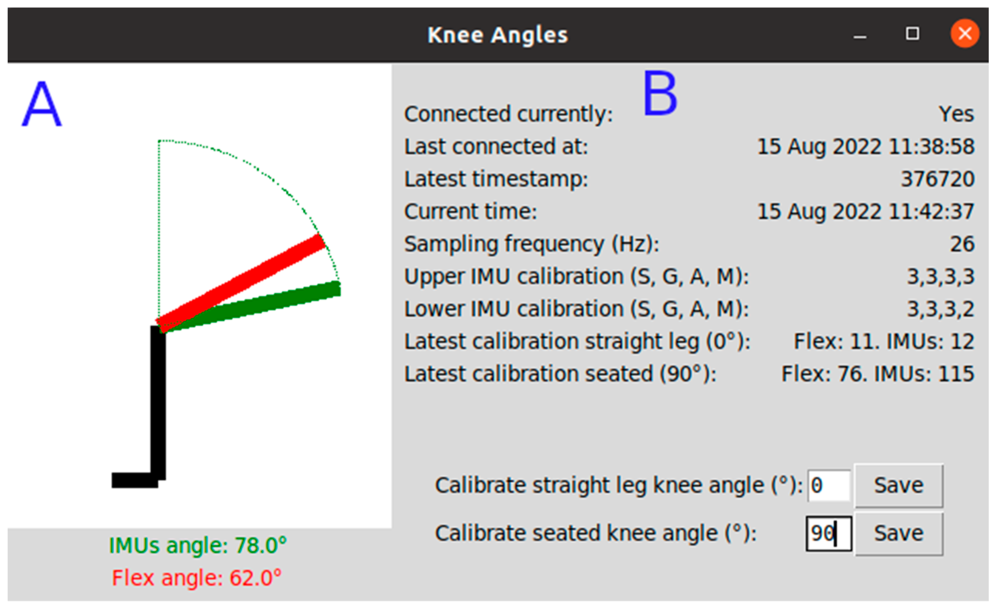Click the Sampling frequency value 26
998x613 pixels.
(962, 244)
